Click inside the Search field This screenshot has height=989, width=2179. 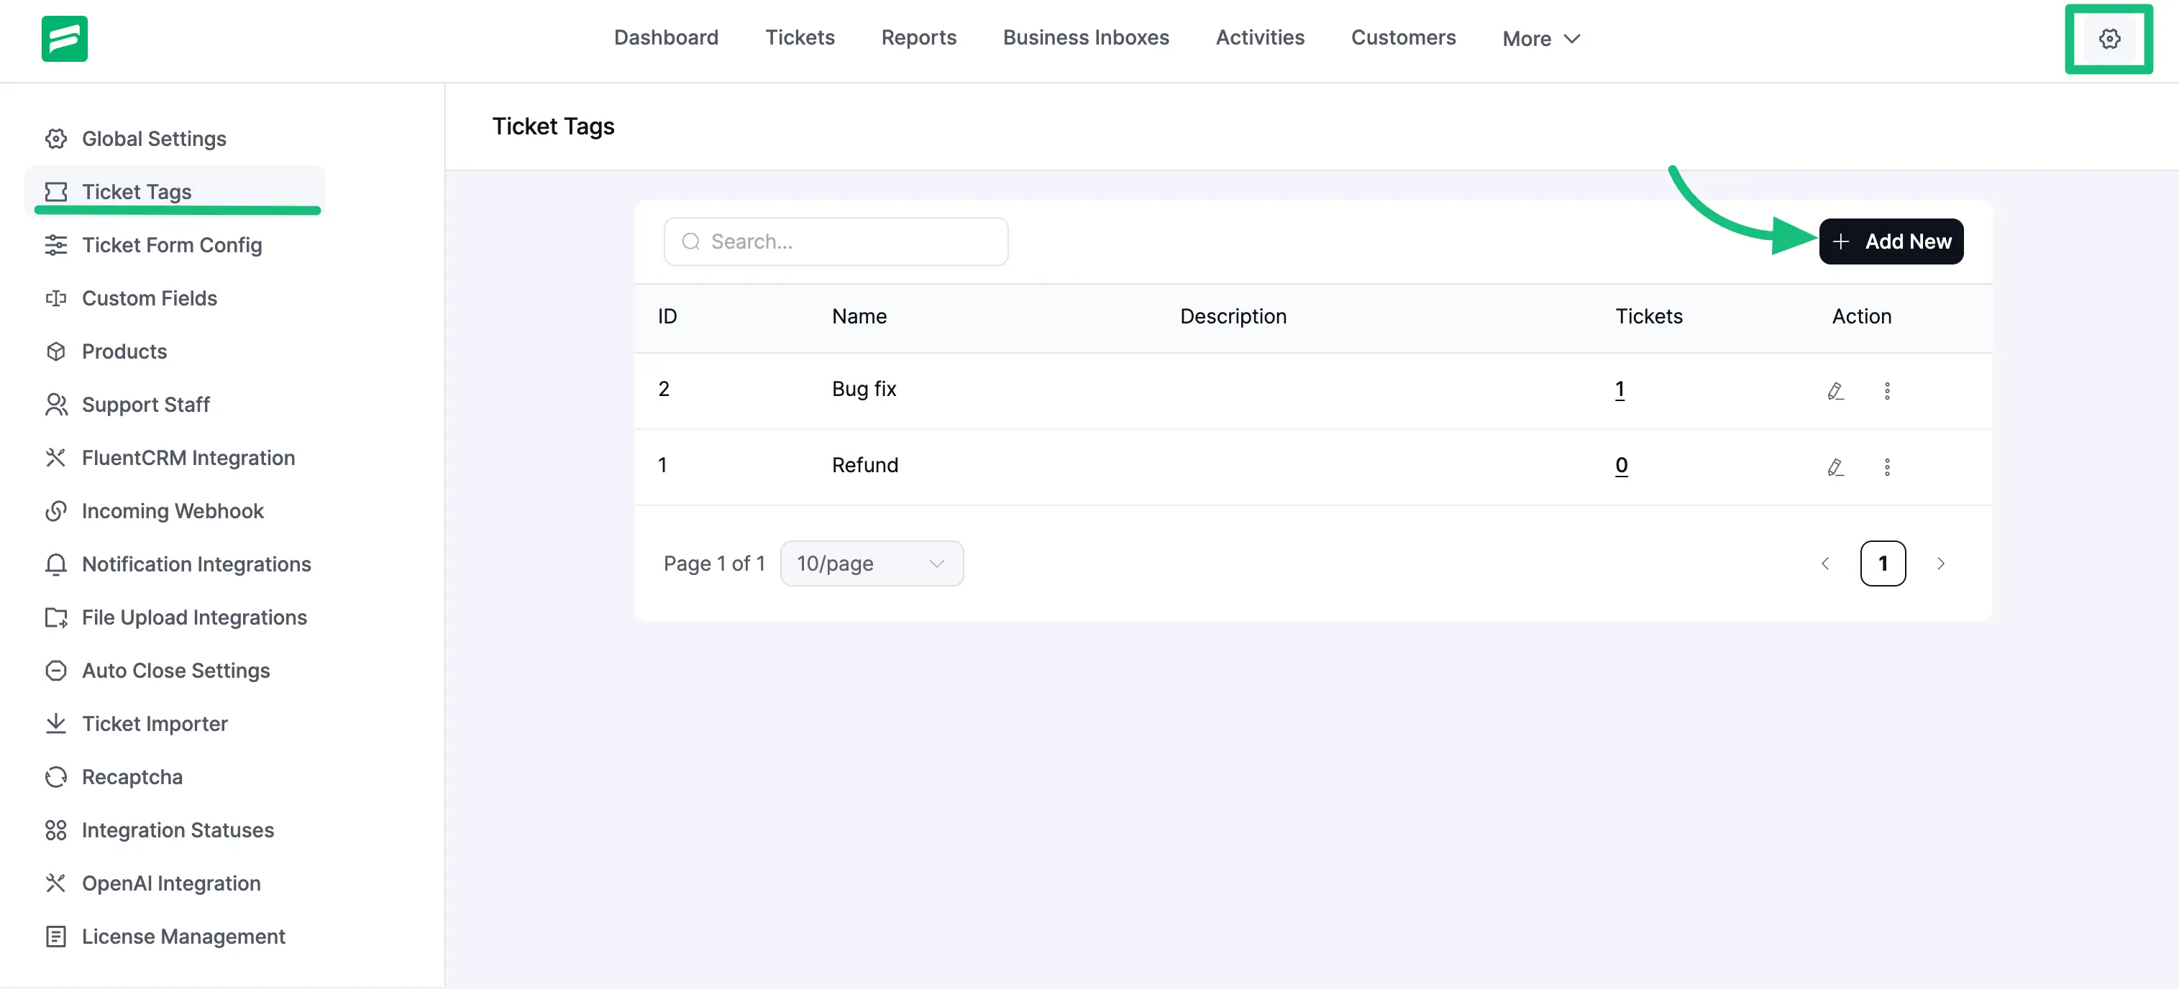tap(836, 241)
